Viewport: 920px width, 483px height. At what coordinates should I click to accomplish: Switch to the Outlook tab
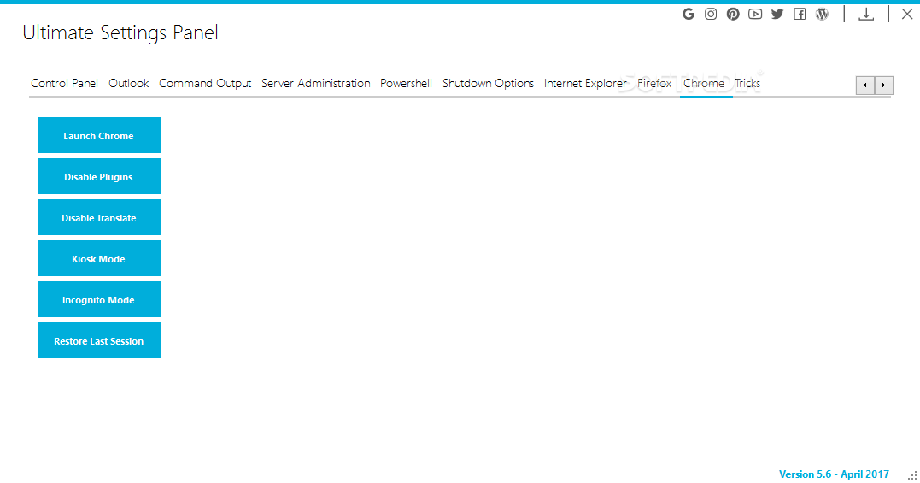pyautogui.click(x=128, y=83)
